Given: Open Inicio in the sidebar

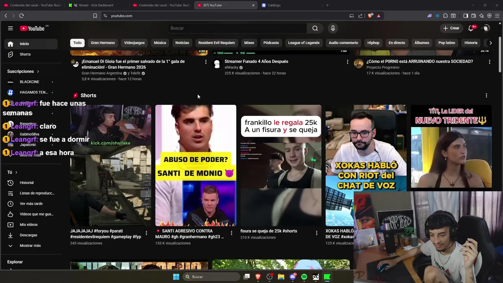Looking at the screenshot, I should pyautogui.click(x=31, y=44).
